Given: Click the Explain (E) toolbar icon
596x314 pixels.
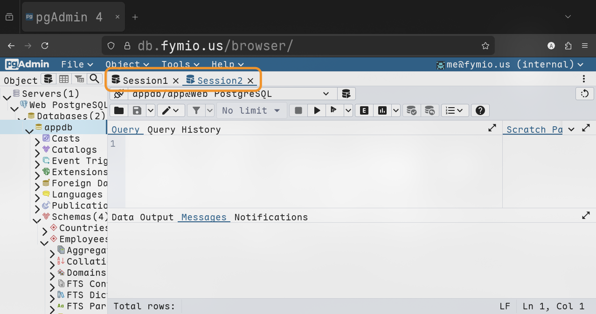Looking at the screenshot, I should coord(364,110).
